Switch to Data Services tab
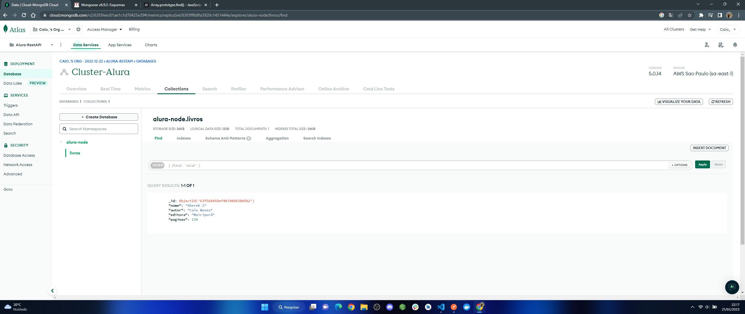This screenshot has height=314, width=745. pos(86,45)
